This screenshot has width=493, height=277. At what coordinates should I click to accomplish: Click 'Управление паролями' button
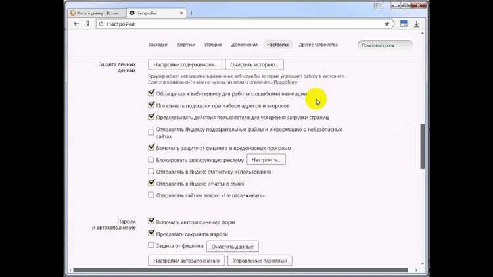point(260,261)
